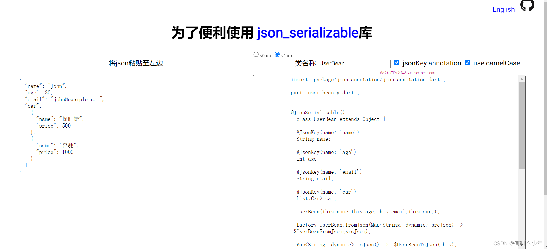This screenshot has width=547, height=249.
Task: Click the "name": "John" line
Action: pyautogui.click(x=46, y=86)
